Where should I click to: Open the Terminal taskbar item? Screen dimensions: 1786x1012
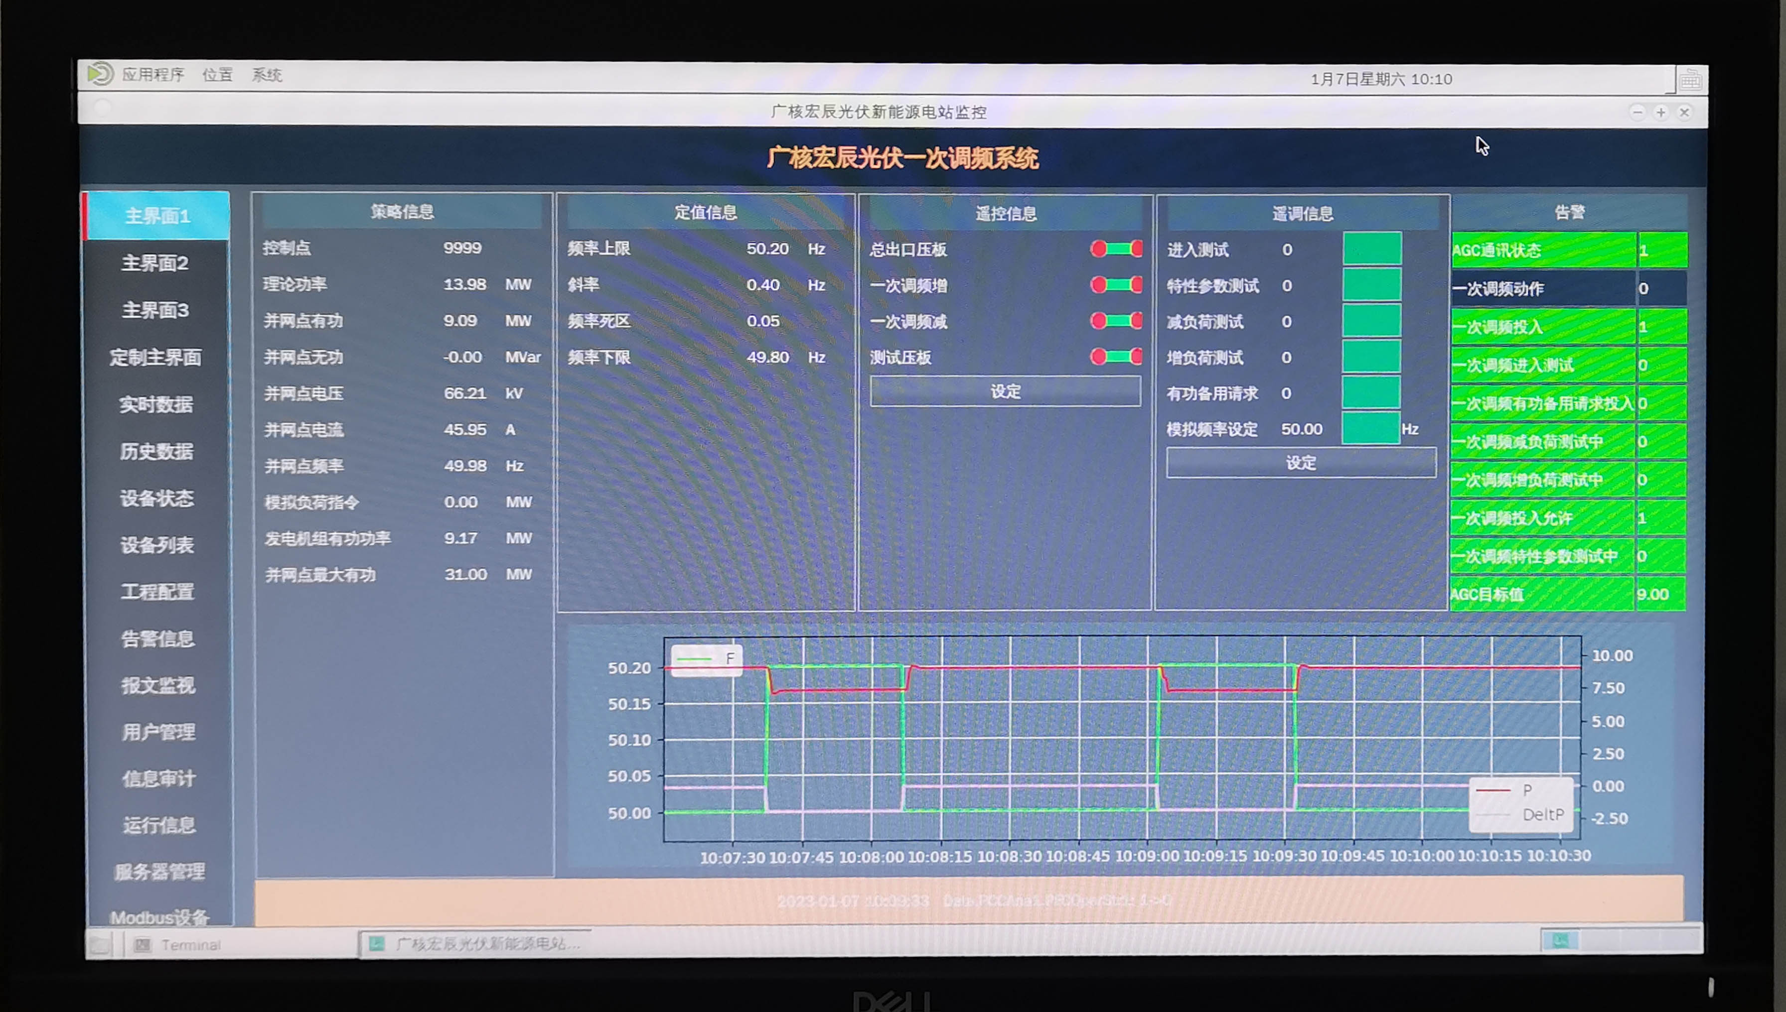pos(189,945)
